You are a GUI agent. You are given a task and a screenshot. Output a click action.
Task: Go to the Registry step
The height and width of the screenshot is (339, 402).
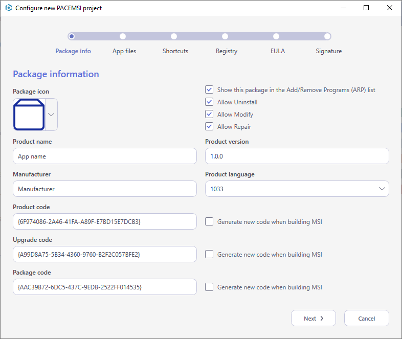227,51
